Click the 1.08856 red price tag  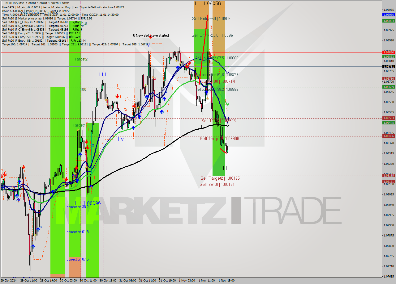pyautogui.click(x=389, y=52)
